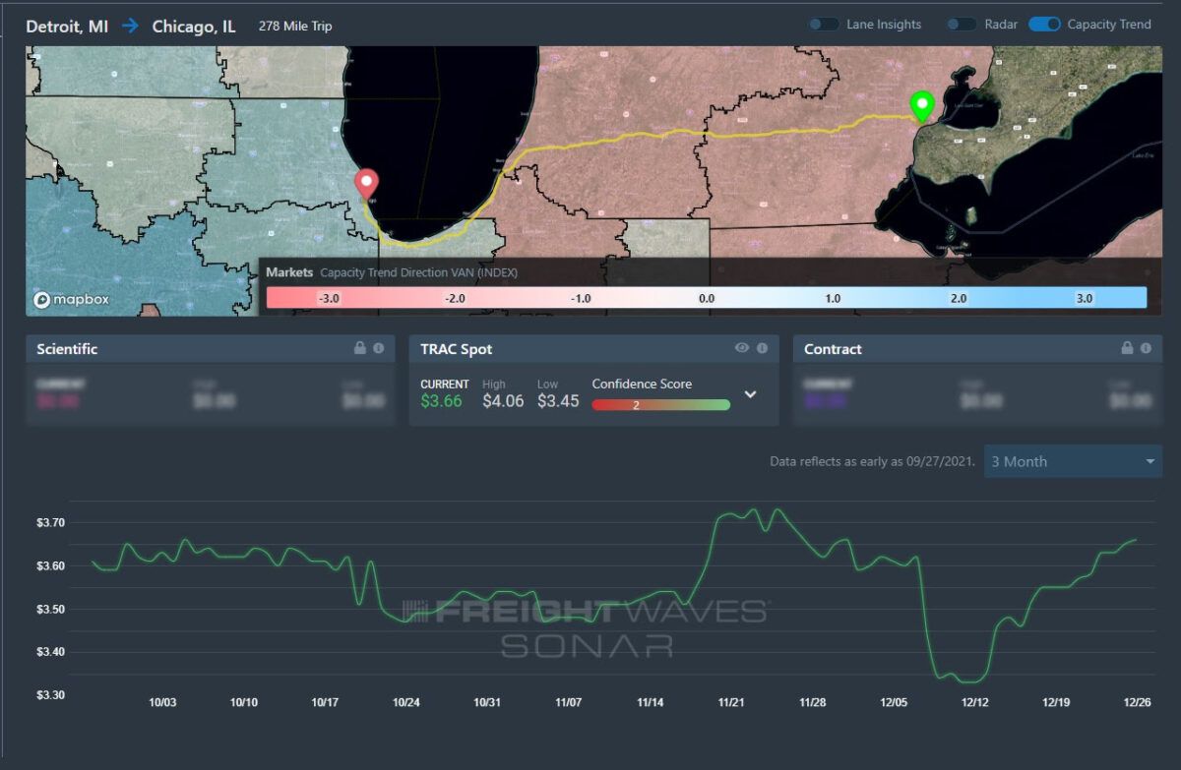The width and height of the screenshot is (1181, 770).
Task: Click the red destination pin at Chicago
Action: (x=366, y=183)
